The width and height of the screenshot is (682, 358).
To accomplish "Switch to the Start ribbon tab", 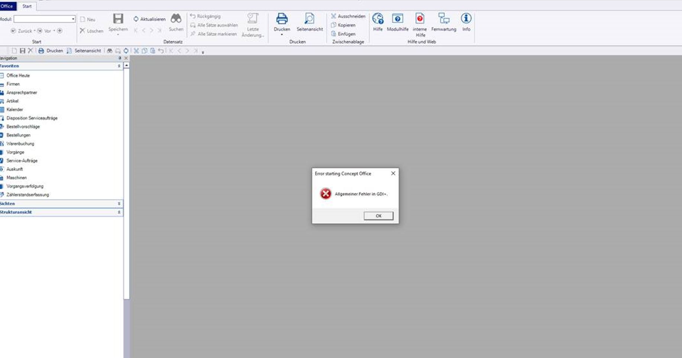I will pos(27,6).
